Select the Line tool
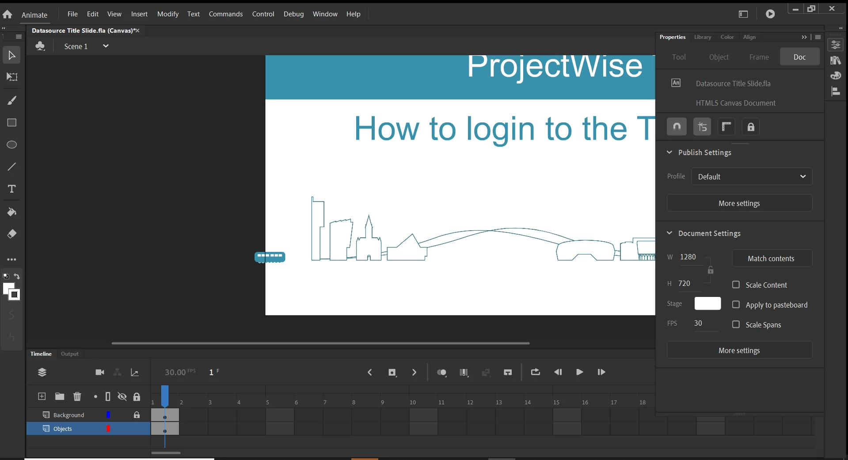 point(12,167)
